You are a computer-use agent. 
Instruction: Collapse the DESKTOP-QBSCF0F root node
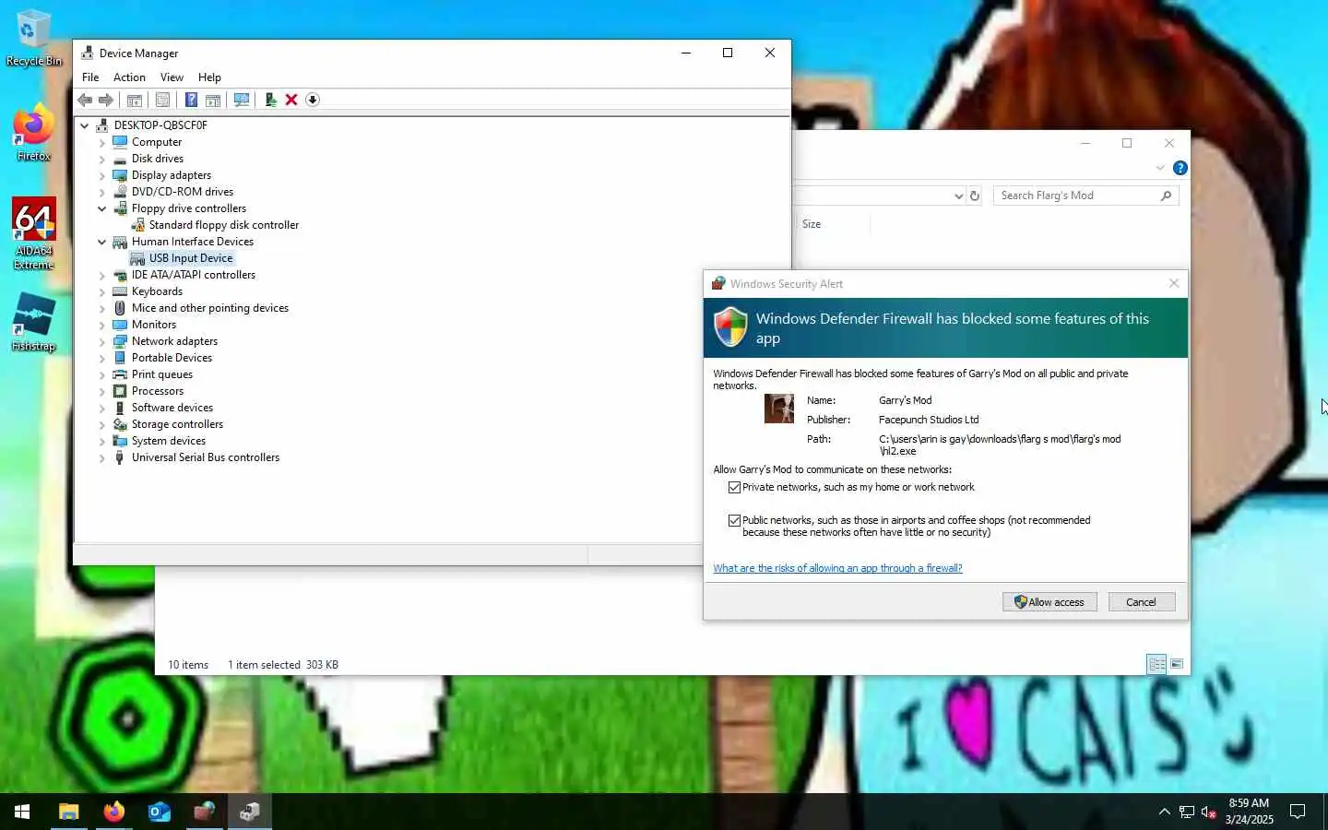pos(85,125)
